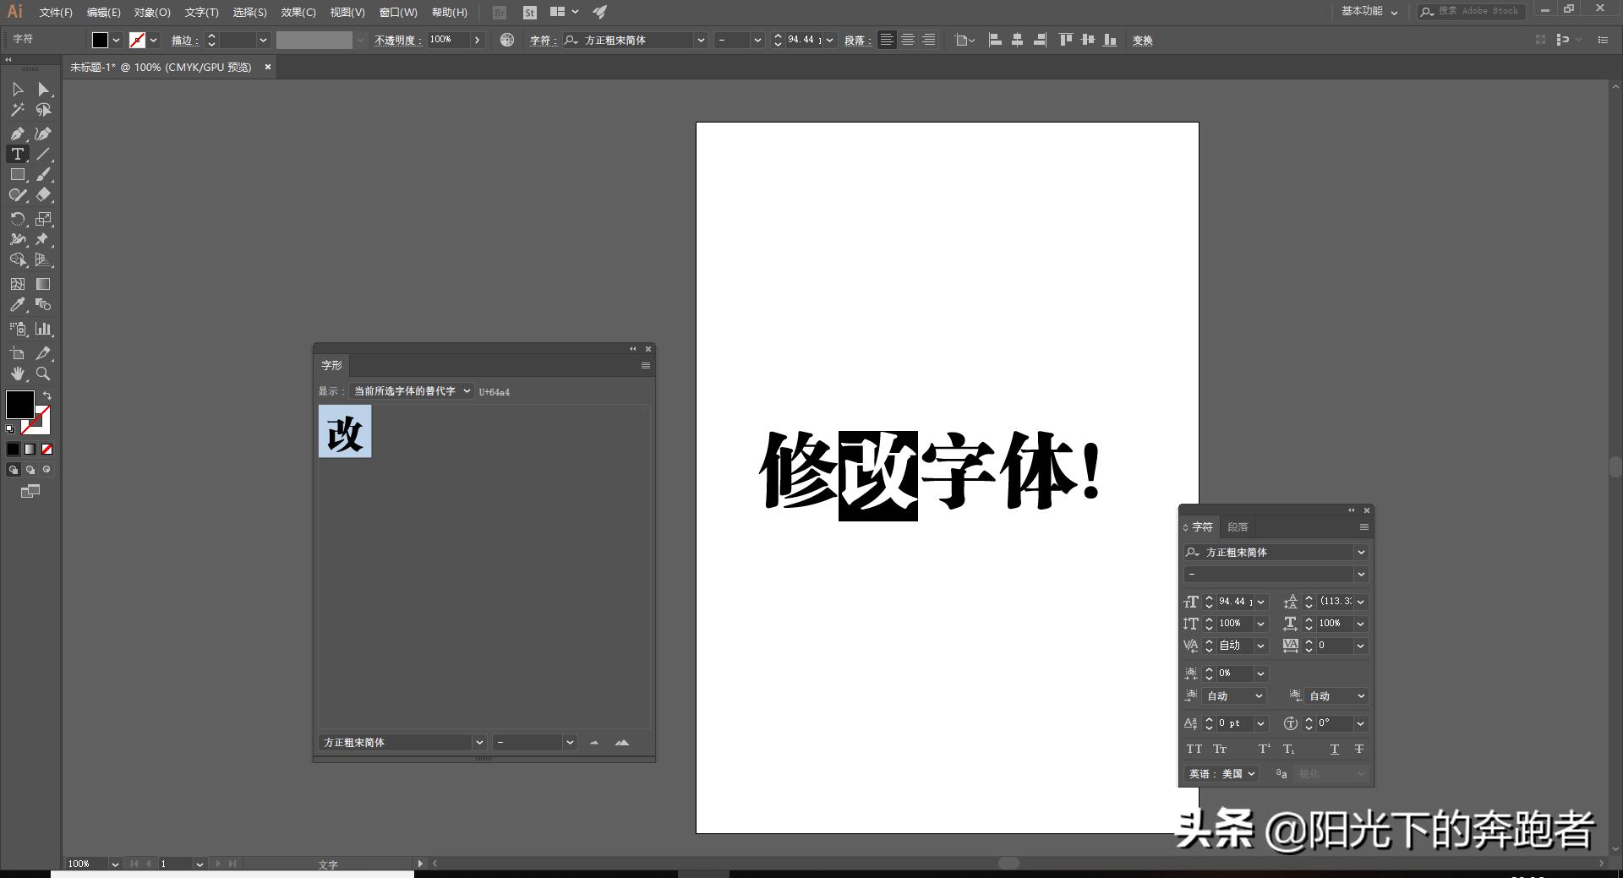Select the Zoom magnifier tool
1623x878 pixels.
pyautogui.click(x=44, y=374)
